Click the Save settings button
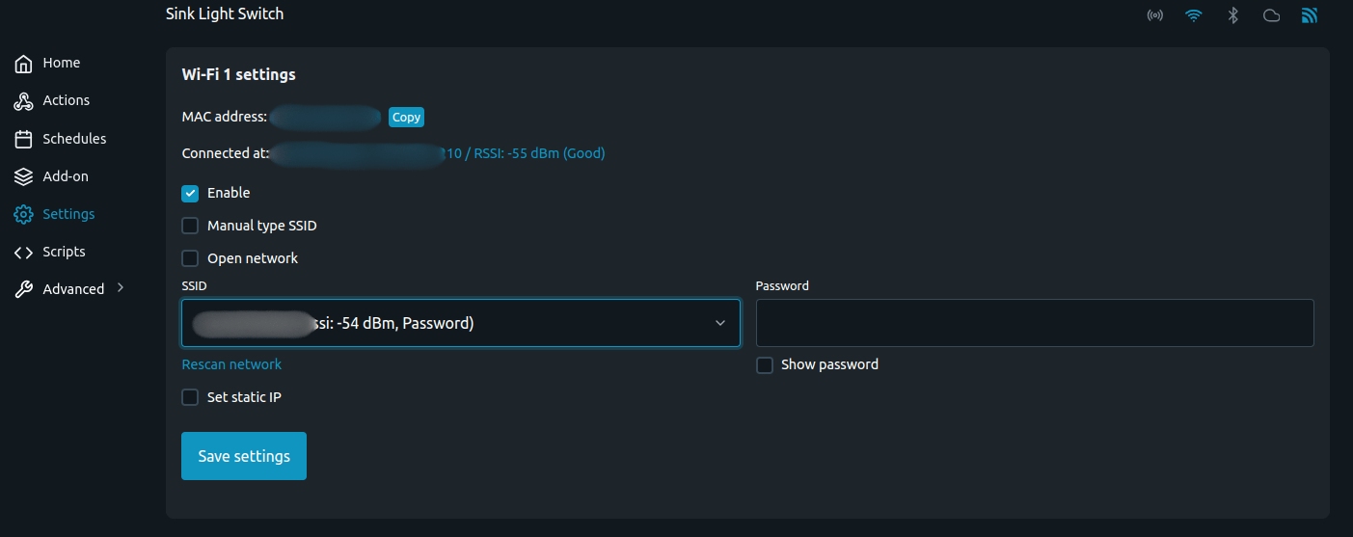The height and width of the screenshot is (537, 1353). pyautogui.click(x=244, y=456)
